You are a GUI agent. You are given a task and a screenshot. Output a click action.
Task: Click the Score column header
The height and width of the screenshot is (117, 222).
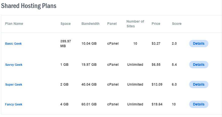click(177, 24)
